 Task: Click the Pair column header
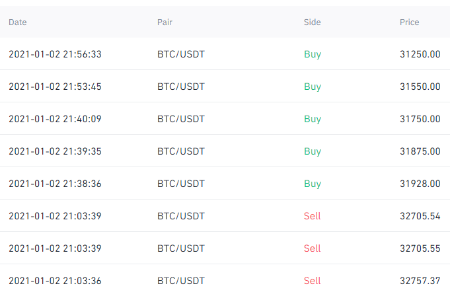click(165, 22)
